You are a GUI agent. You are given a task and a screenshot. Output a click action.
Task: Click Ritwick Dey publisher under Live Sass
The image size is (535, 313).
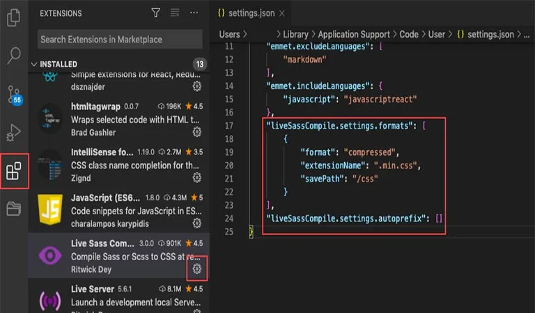pyautogui.click(x=91, y=269)
